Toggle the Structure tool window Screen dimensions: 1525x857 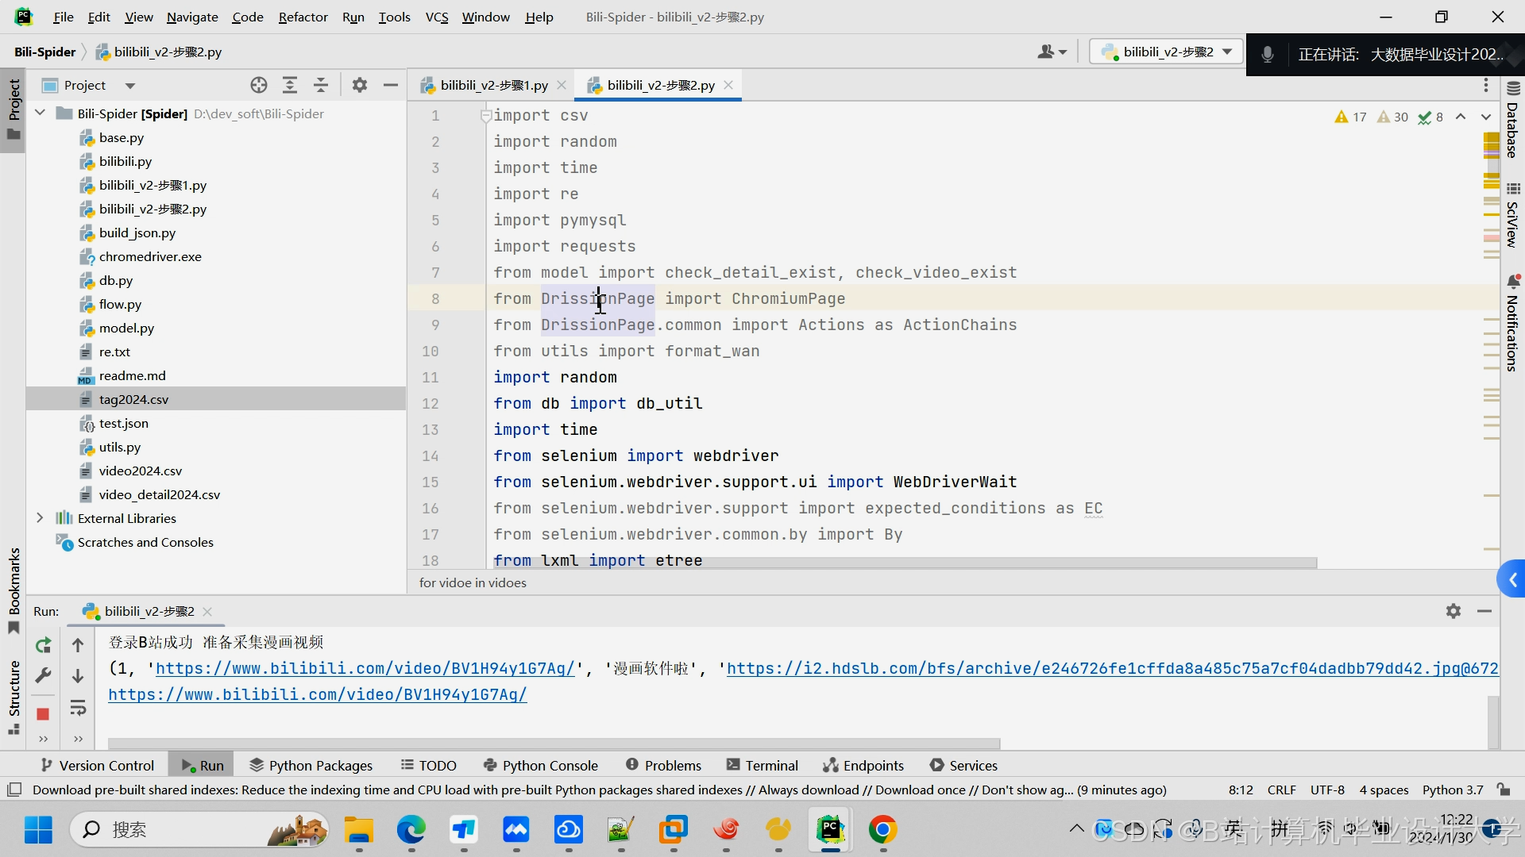pos(14,694)
